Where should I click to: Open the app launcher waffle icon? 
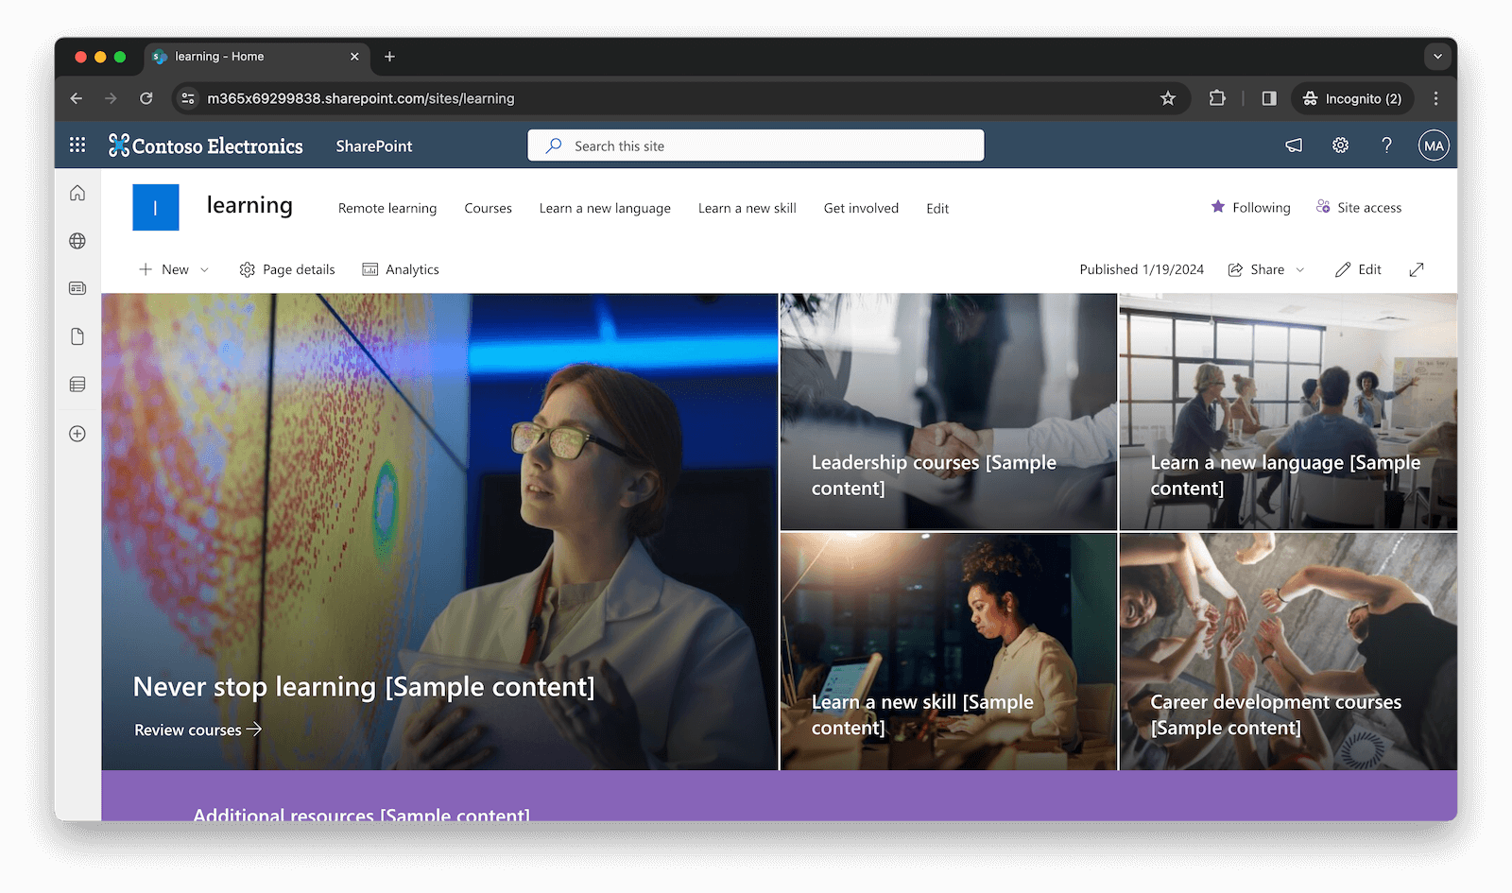(x=77, y=145)
